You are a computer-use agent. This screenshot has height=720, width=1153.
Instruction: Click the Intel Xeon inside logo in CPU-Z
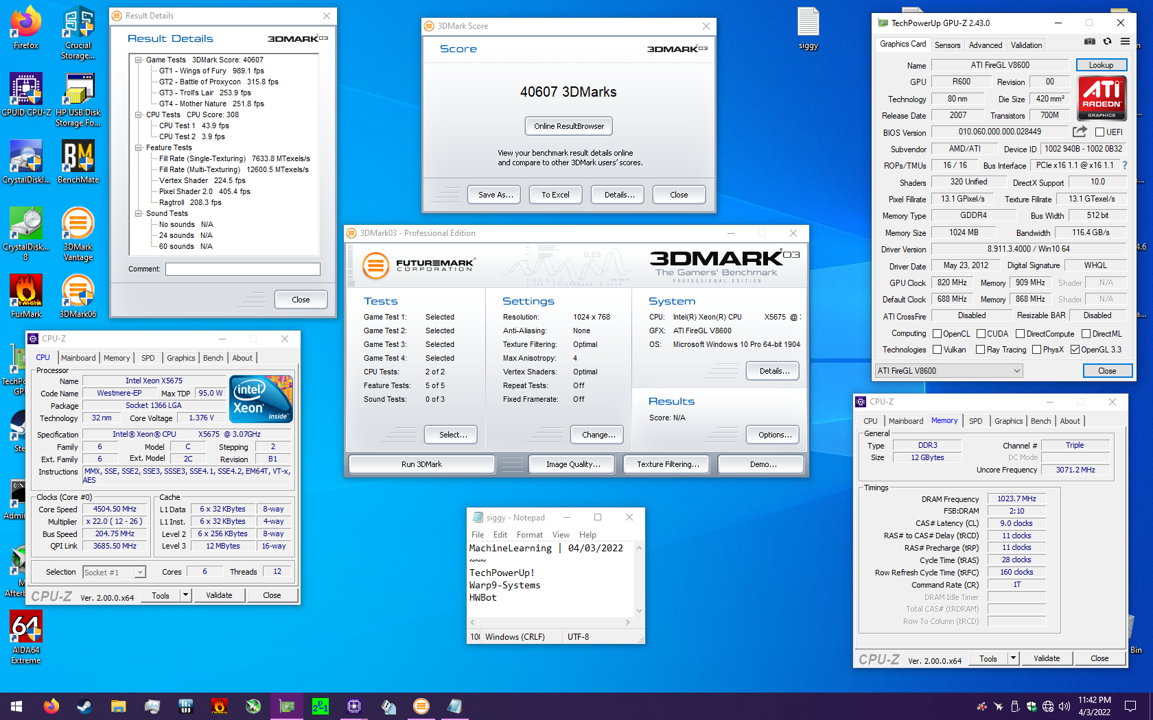tap(261, 399)
